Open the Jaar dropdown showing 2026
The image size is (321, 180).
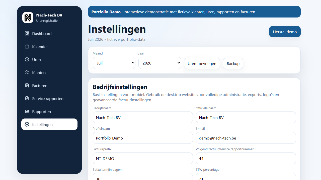pyautogui.click(x=160, y=63)
